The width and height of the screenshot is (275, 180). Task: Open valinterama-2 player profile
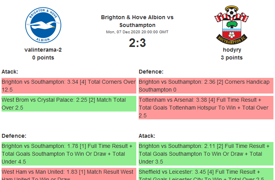(43, 50)
